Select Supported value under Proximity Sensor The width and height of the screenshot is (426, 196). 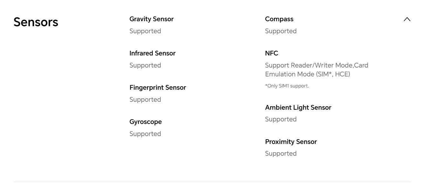click(281, 154)
